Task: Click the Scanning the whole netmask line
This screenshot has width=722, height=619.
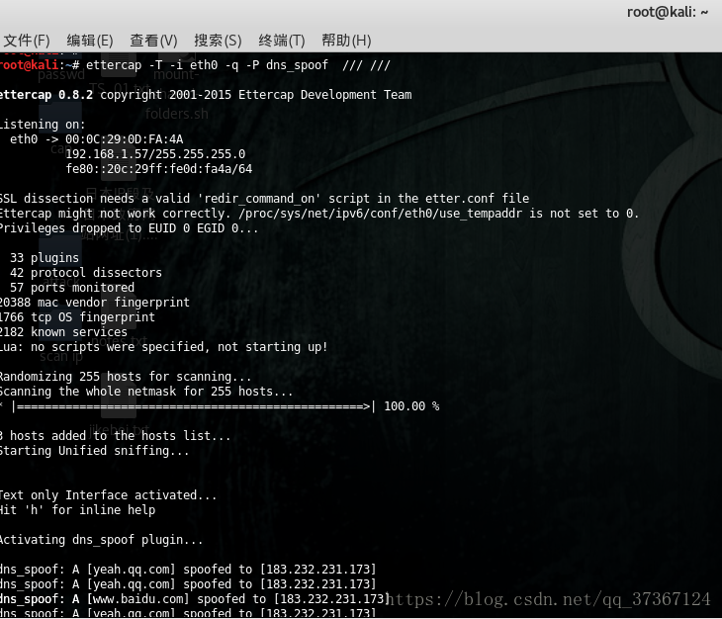Action: [146, 392]
